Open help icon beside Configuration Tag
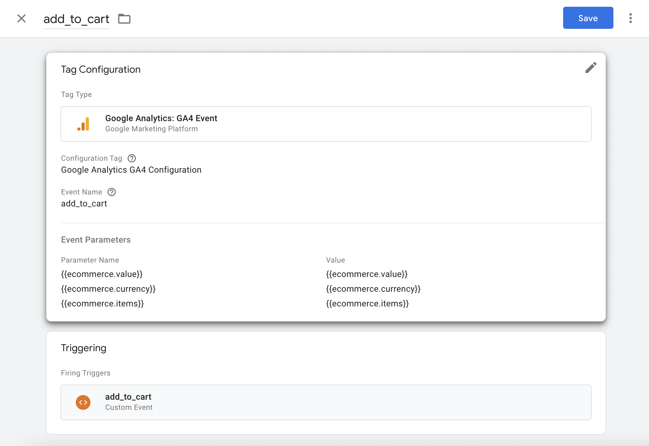 point(132,158)
